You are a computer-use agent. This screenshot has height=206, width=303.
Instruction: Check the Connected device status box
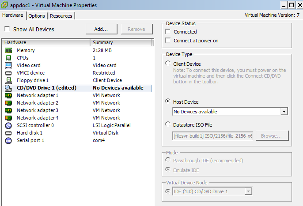click(168, 32)
